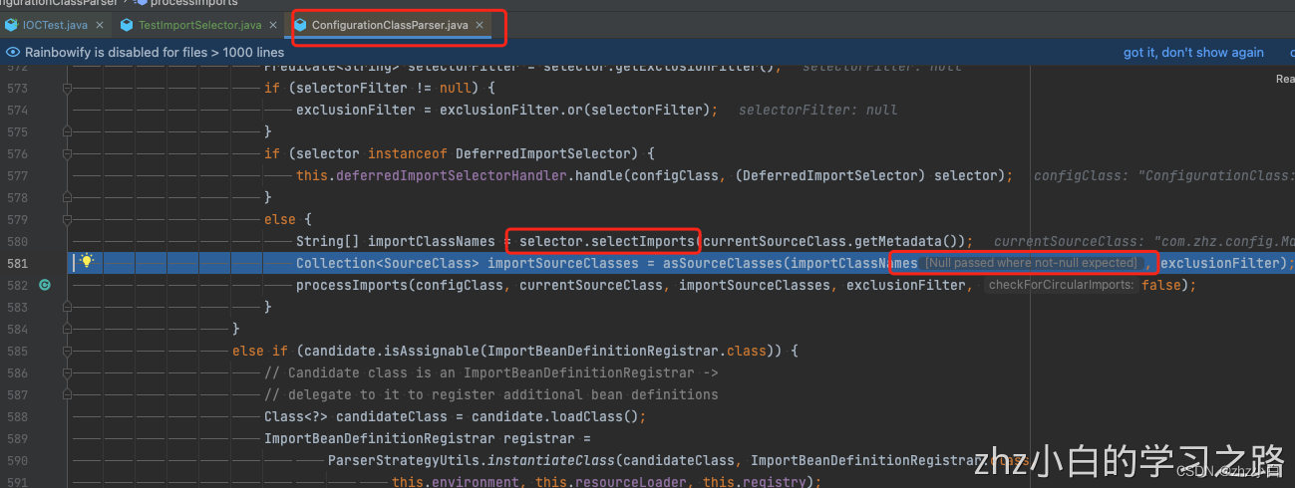This screenshot has width=1295, height=488.
Task: Click the IOCTest.java file type icon
Action: 11,24
